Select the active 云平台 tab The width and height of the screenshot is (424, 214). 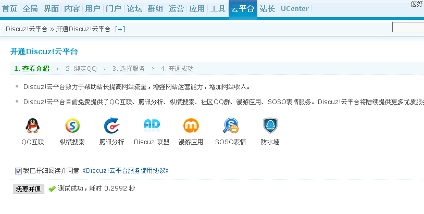tap(243, 9)
